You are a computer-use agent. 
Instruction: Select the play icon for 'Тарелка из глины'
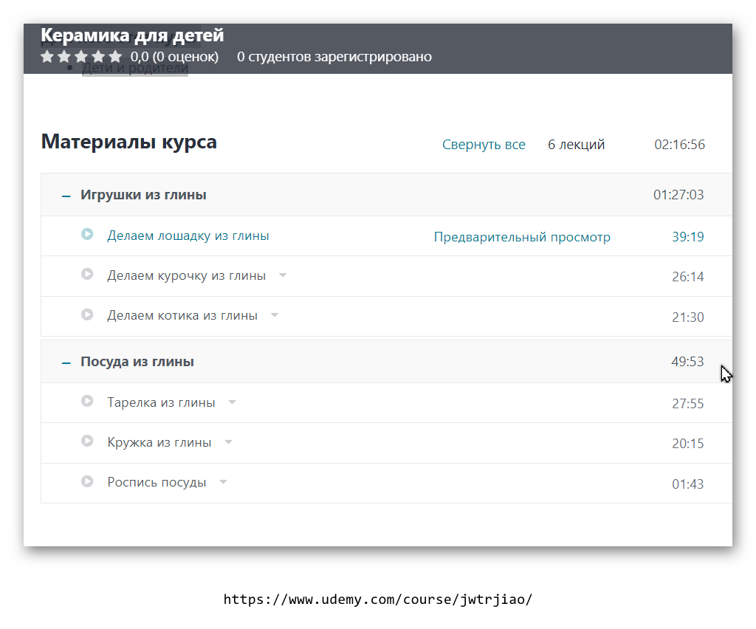tap(87, 401)
